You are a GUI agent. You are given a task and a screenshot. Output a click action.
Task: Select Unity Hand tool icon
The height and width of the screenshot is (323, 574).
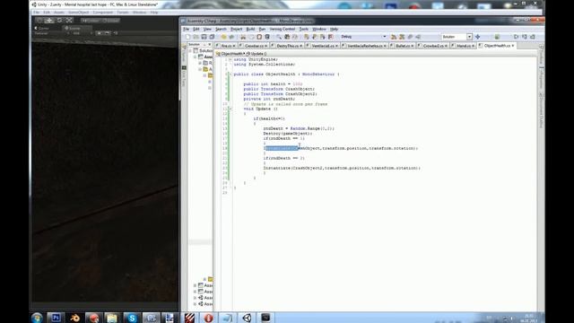[x=39, y=21]
